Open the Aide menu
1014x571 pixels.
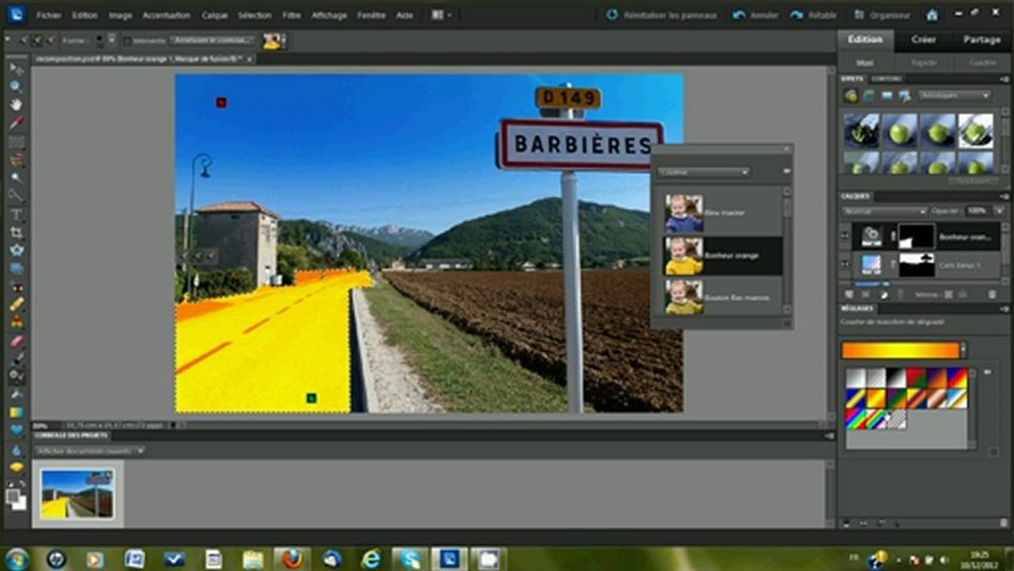(404, 15)
